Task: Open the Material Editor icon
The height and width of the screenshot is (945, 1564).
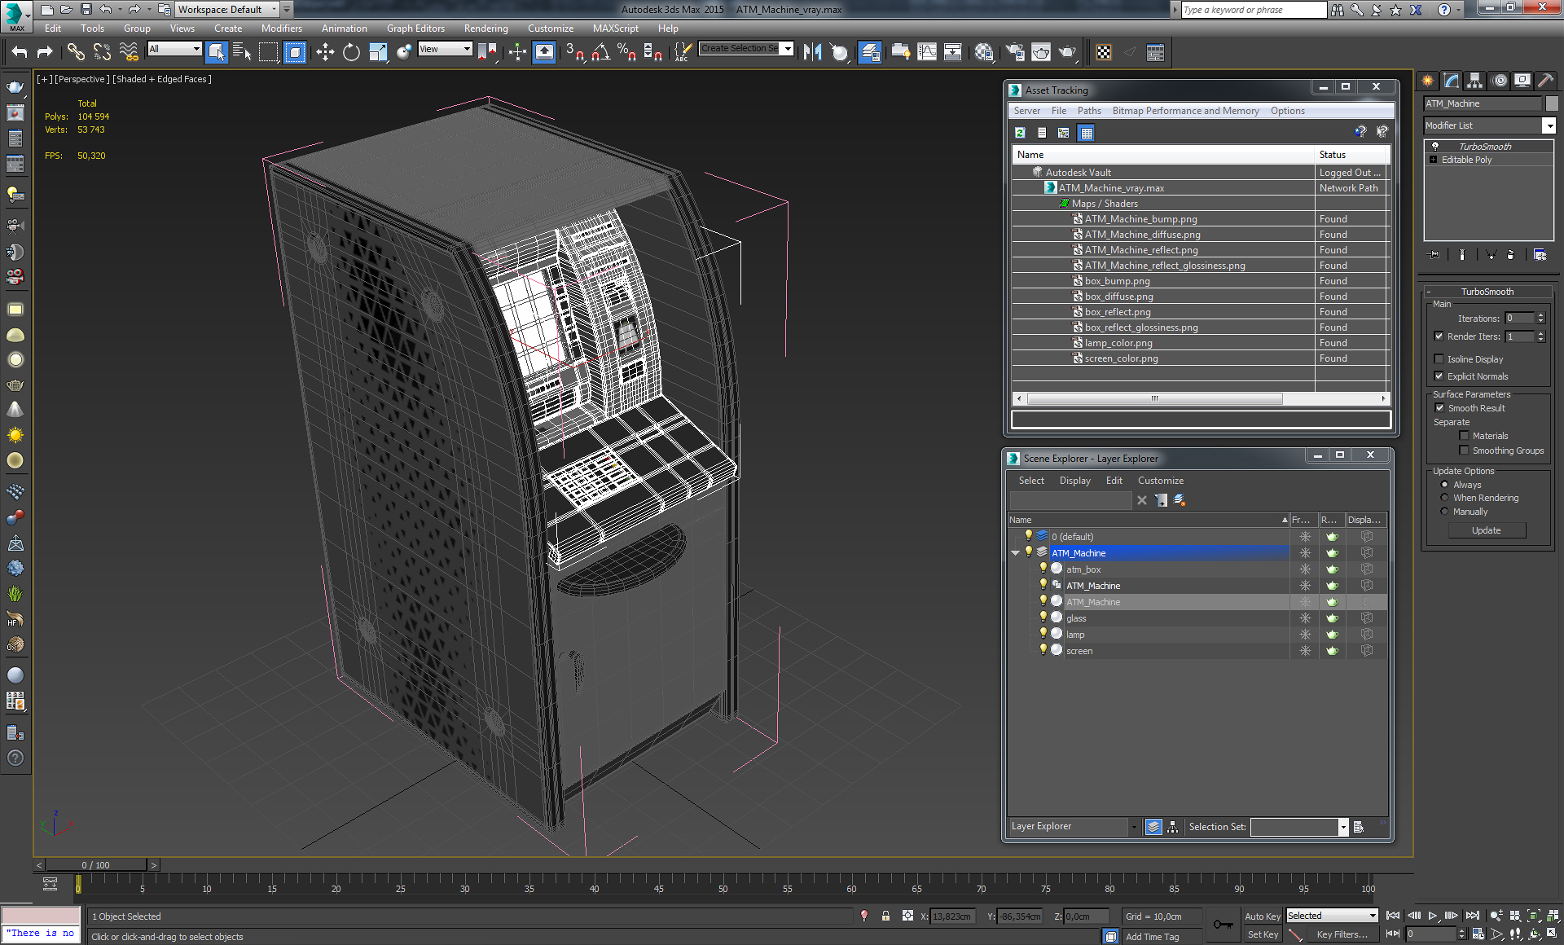Action: click(x=984, y=52)
